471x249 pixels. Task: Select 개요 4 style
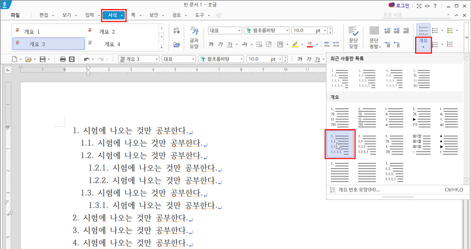(x=123, y=44)
